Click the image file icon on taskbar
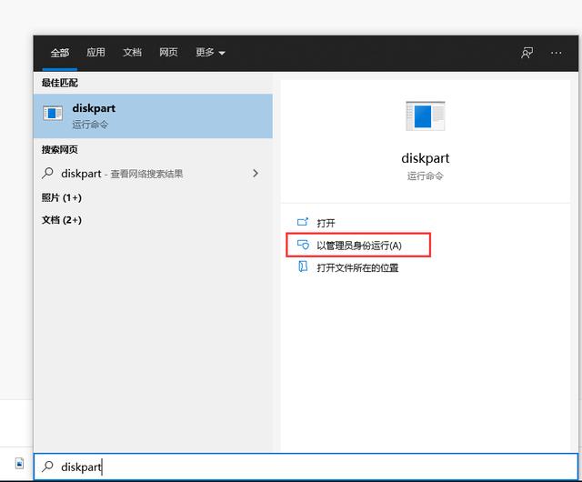 click(x=19, y=464)
